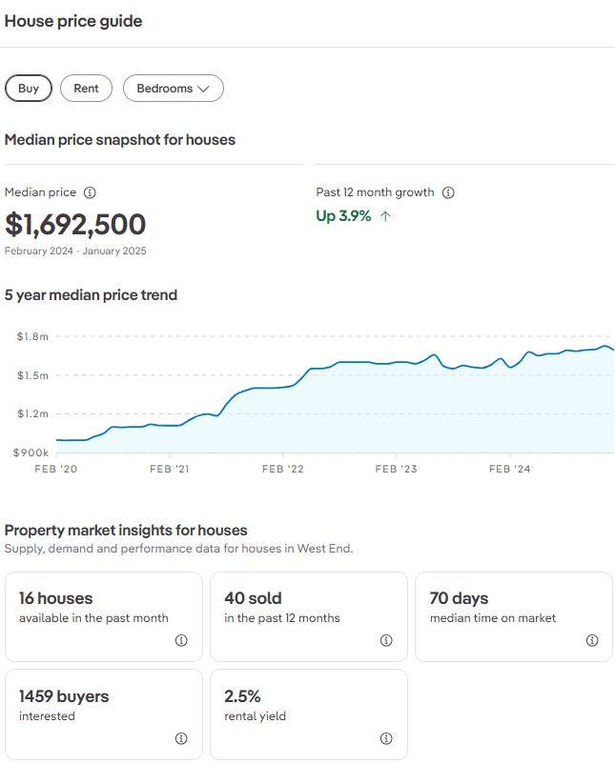Switch to the Rent option
Screen dimensions: 615x764
coord(86,89)
